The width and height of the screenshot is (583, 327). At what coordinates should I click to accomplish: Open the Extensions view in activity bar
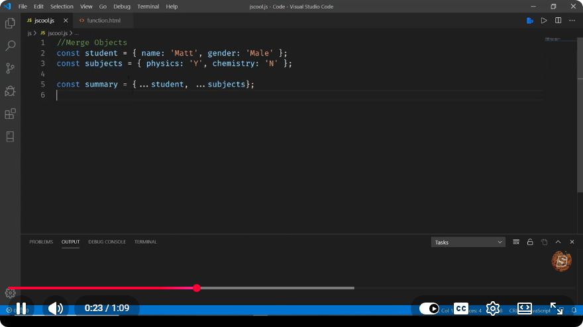10,114
